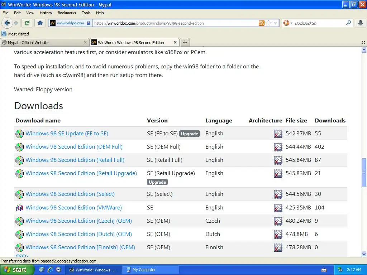367x275 pixels.
Task: Click the CD icon beside OEM Full row
Action: (19, 147)
